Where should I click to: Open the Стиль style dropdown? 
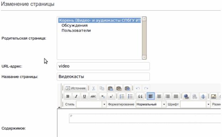pos(91,104)
